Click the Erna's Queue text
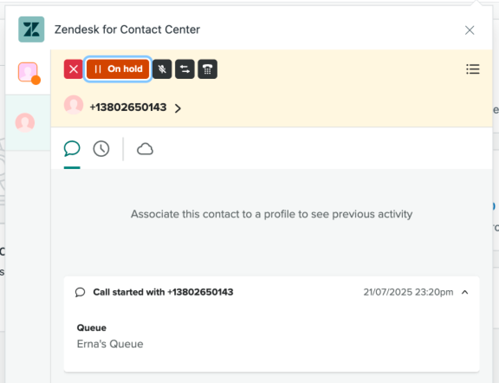 (x=110, y=344)
